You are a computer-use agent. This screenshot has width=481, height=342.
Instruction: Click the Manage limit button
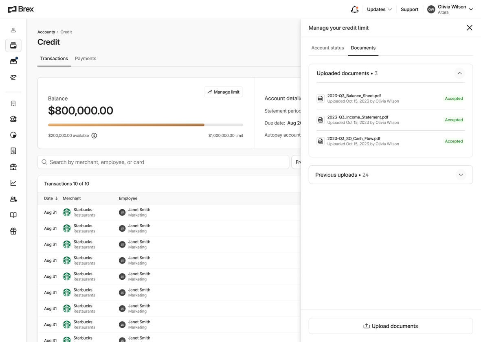coord(223,92)
